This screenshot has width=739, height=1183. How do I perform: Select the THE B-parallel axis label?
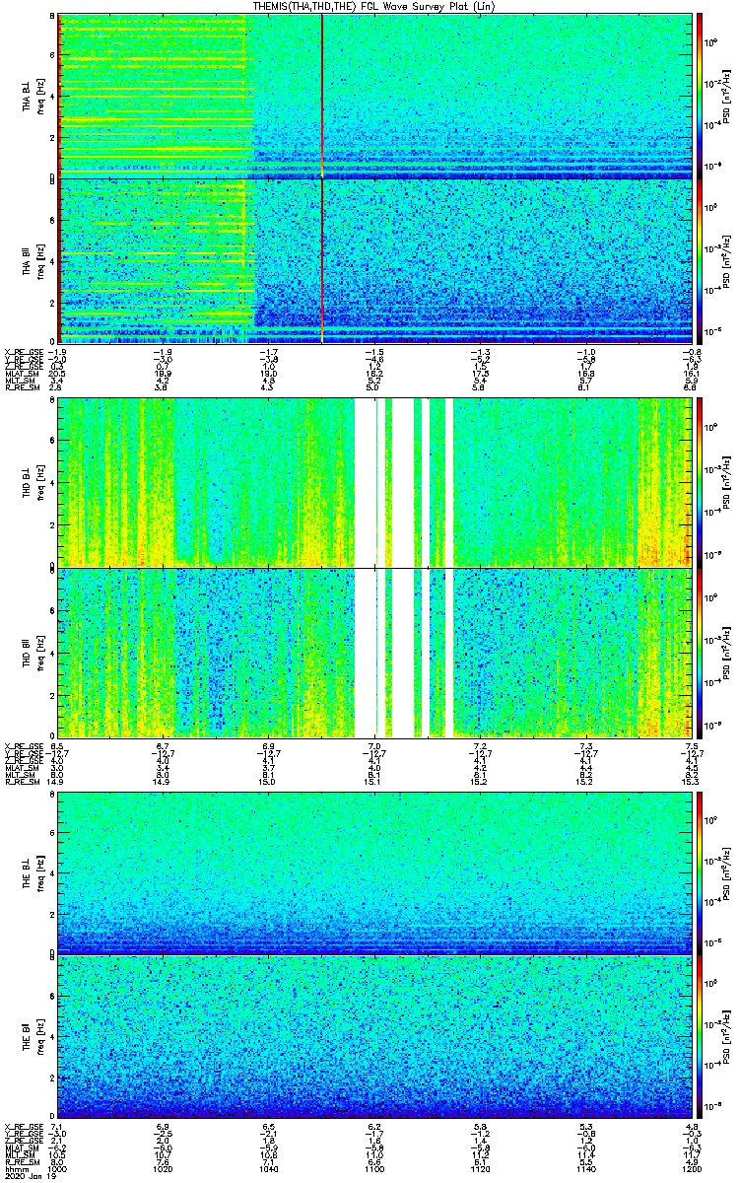pyautogui.click(x=28, y=1037)
